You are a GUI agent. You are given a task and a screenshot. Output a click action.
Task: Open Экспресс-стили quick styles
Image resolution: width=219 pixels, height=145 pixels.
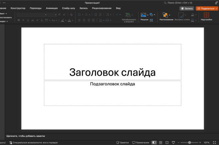click(182, 17)
